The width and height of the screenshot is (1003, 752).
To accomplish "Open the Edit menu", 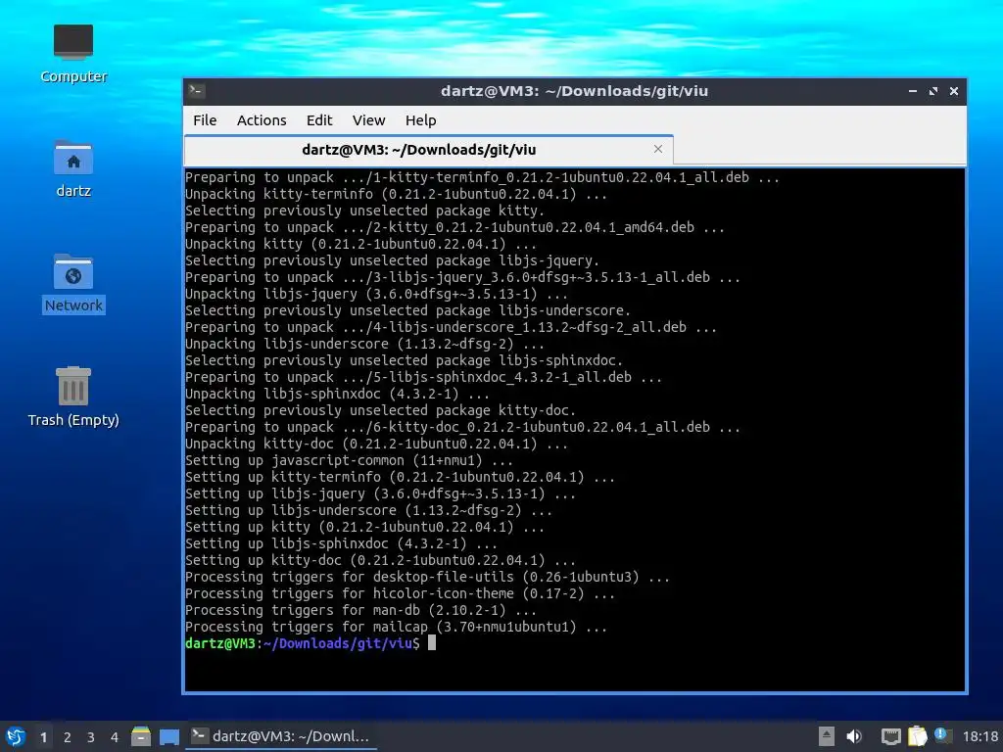I will [318, 120].
